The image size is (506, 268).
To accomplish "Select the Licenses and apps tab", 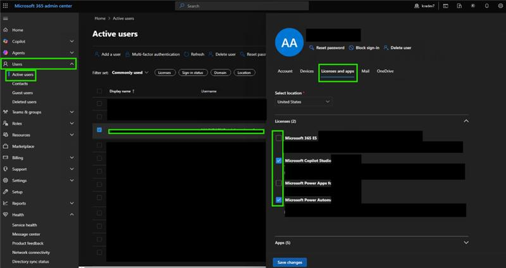I will click(338, 71).
